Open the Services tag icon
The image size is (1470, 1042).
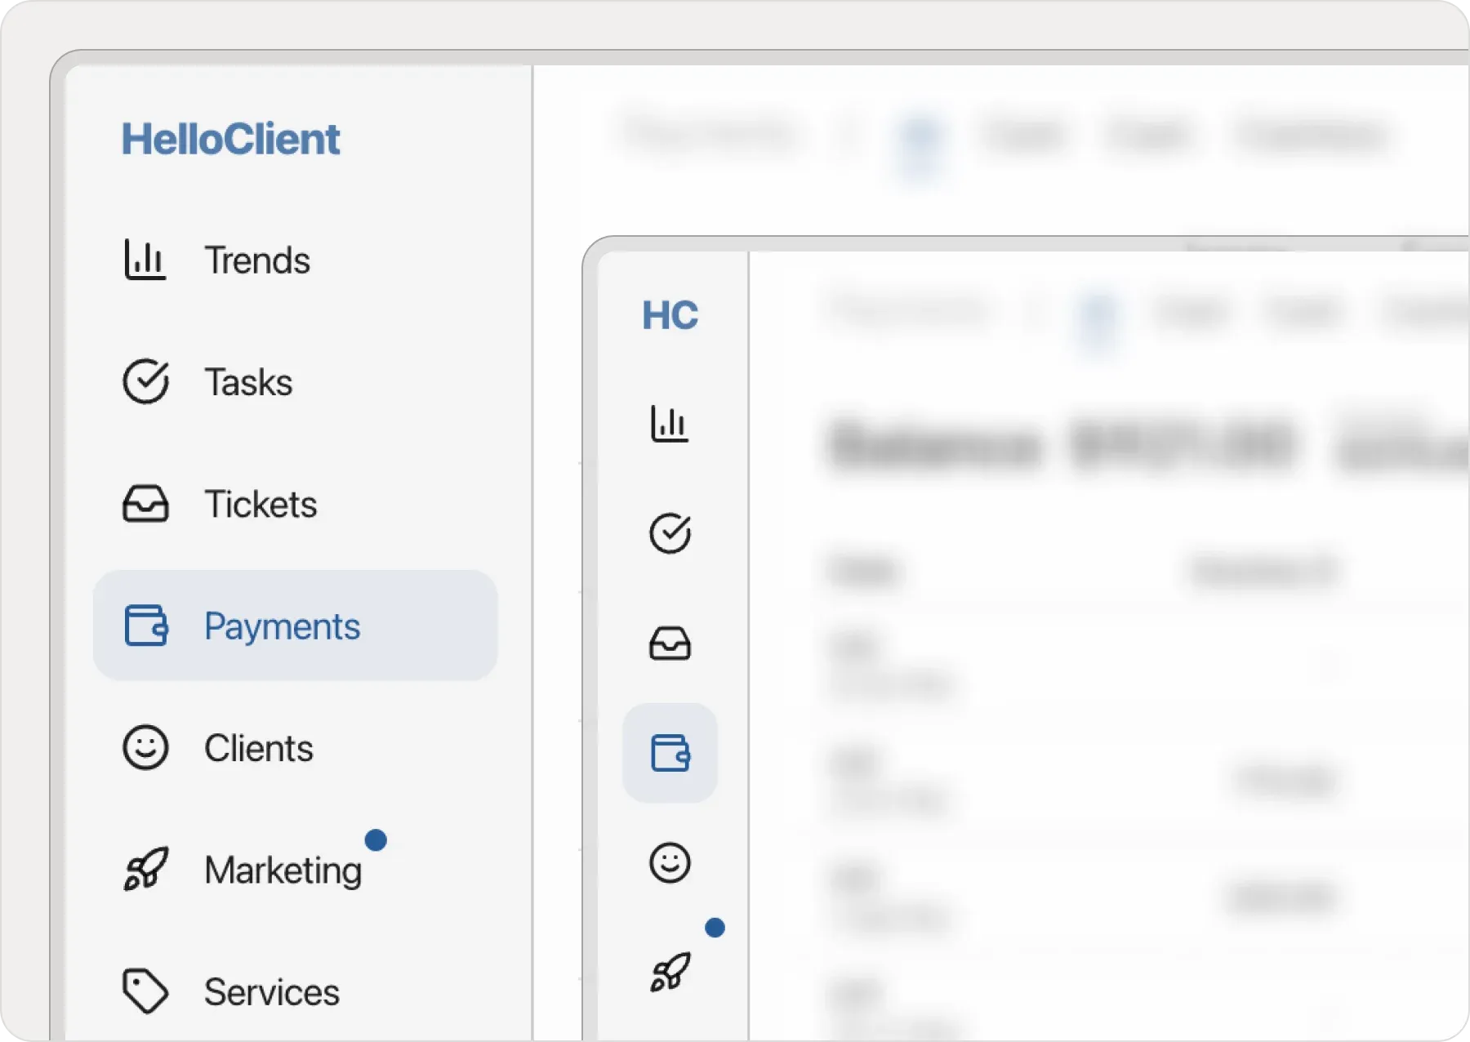pyautogui.click(x=145, y=991)
